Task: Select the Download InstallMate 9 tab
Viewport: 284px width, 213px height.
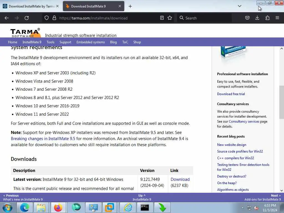Action: (93, 6)
